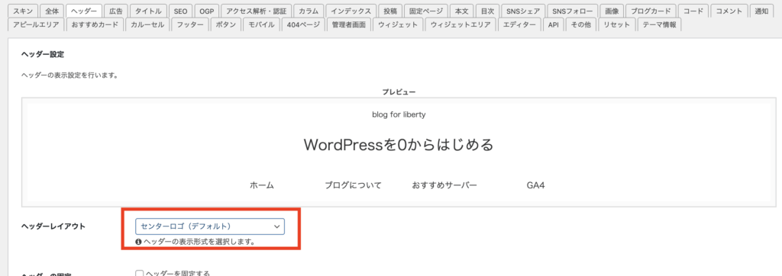Open the SEO tab
Screen dimensions: 782x276
(x=180, y=11)
